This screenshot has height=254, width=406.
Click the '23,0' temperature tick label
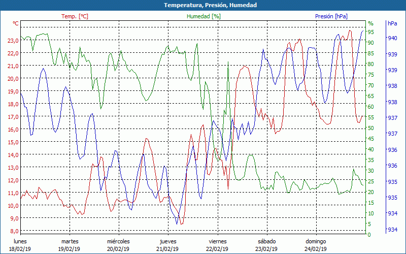[13, 41]
